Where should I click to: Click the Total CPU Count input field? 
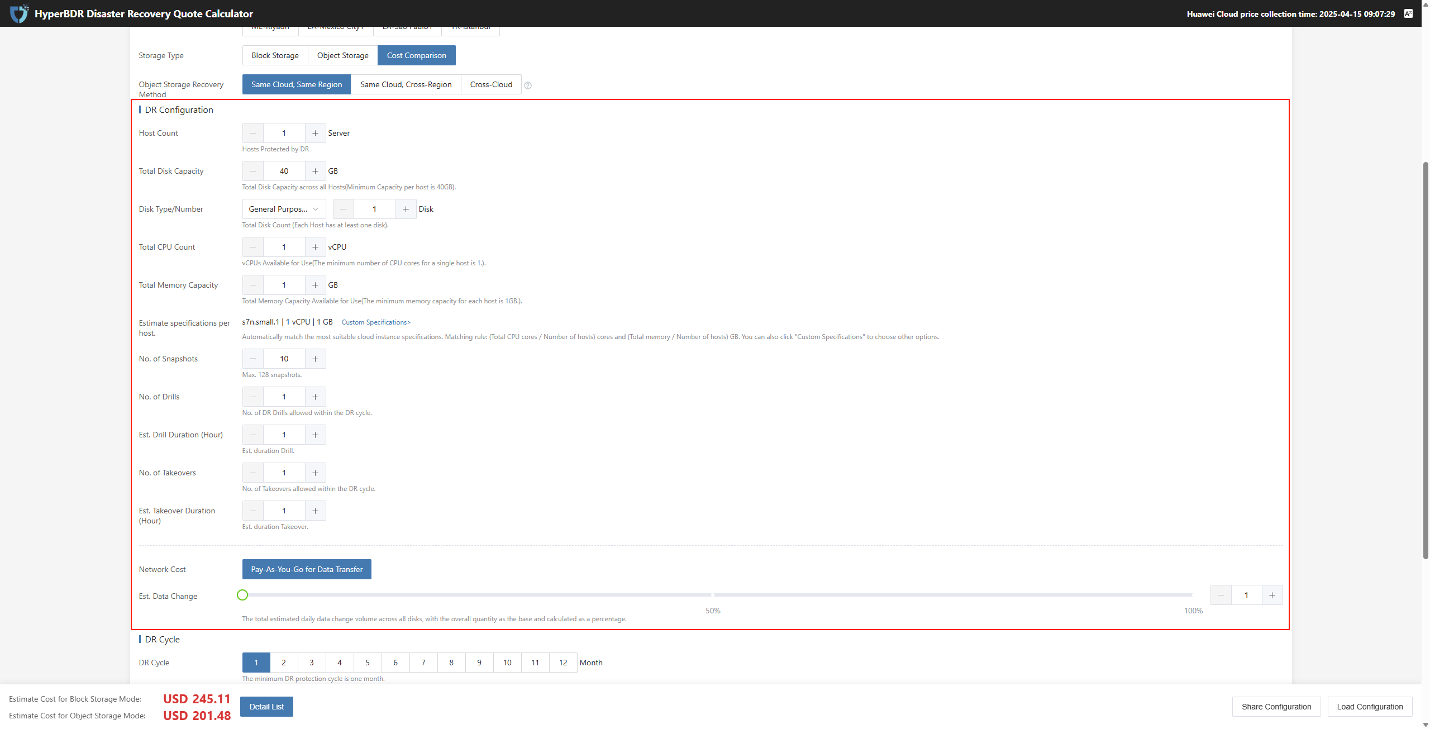tap(284, 247)
